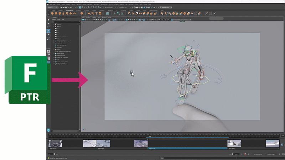Open the No Character Set dropdown
The height and width of the screenshot is (160, 285).
(x=258, y=154)
